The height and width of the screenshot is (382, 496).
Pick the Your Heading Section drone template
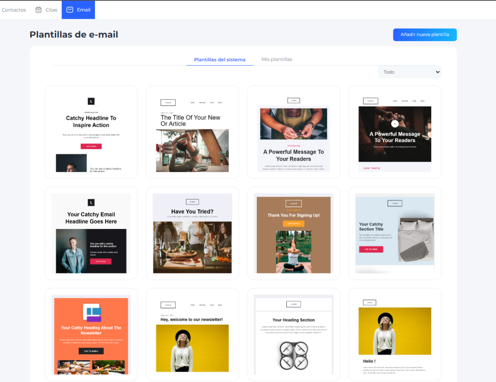(294, 334)
